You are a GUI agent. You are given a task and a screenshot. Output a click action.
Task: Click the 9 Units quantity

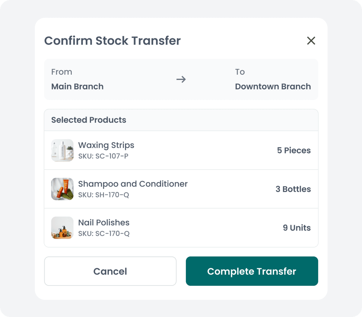coord(297,228)
